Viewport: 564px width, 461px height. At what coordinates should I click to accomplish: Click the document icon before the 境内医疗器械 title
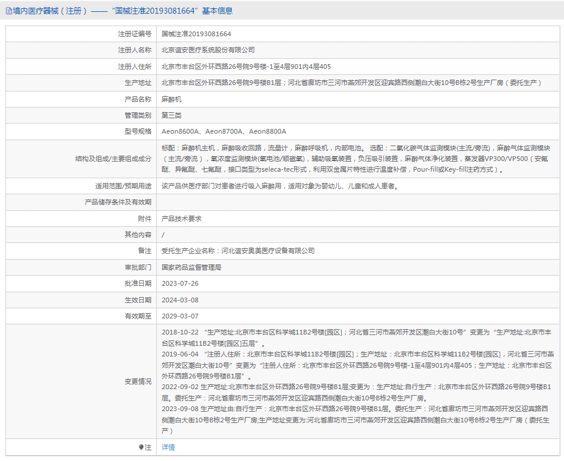tap(9, 11)
